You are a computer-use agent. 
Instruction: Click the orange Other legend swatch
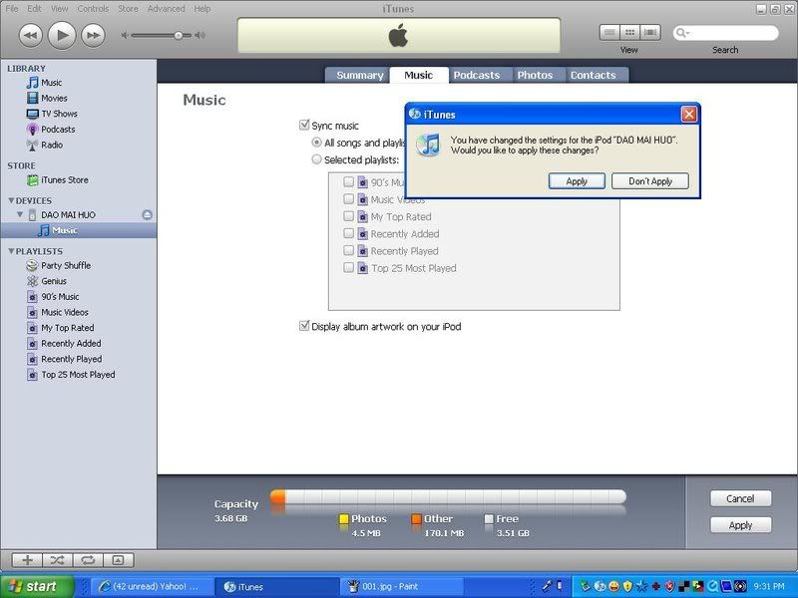[x=416, y=519]
